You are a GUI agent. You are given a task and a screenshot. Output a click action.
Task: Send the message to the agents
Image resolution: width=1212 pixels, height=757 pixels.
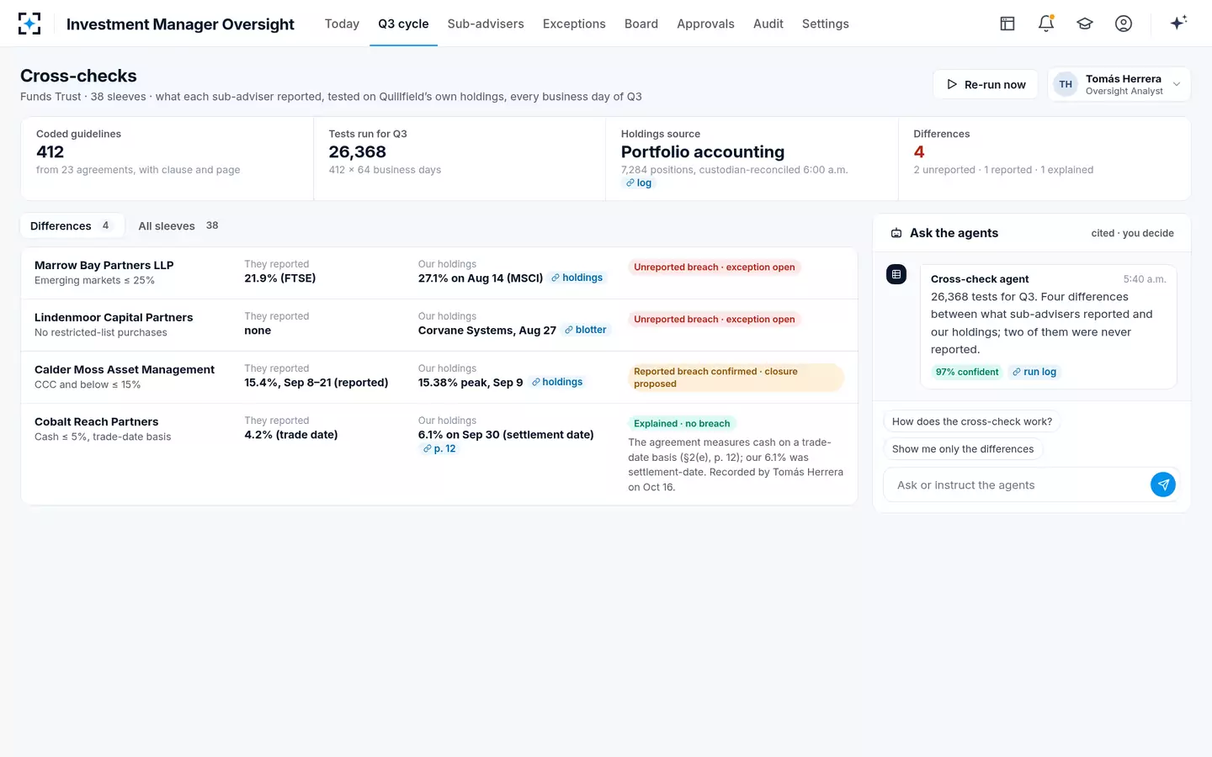(x=1163, y=484)
